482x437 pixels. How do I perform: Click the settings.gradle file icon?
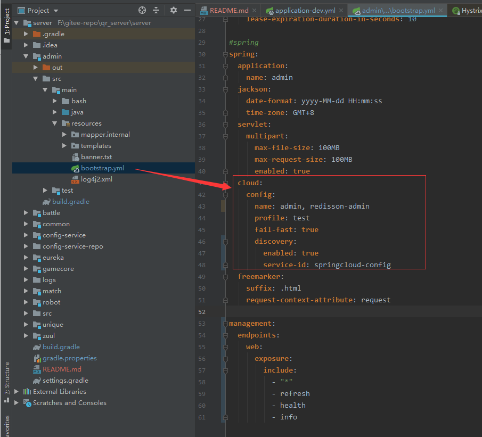37,381
